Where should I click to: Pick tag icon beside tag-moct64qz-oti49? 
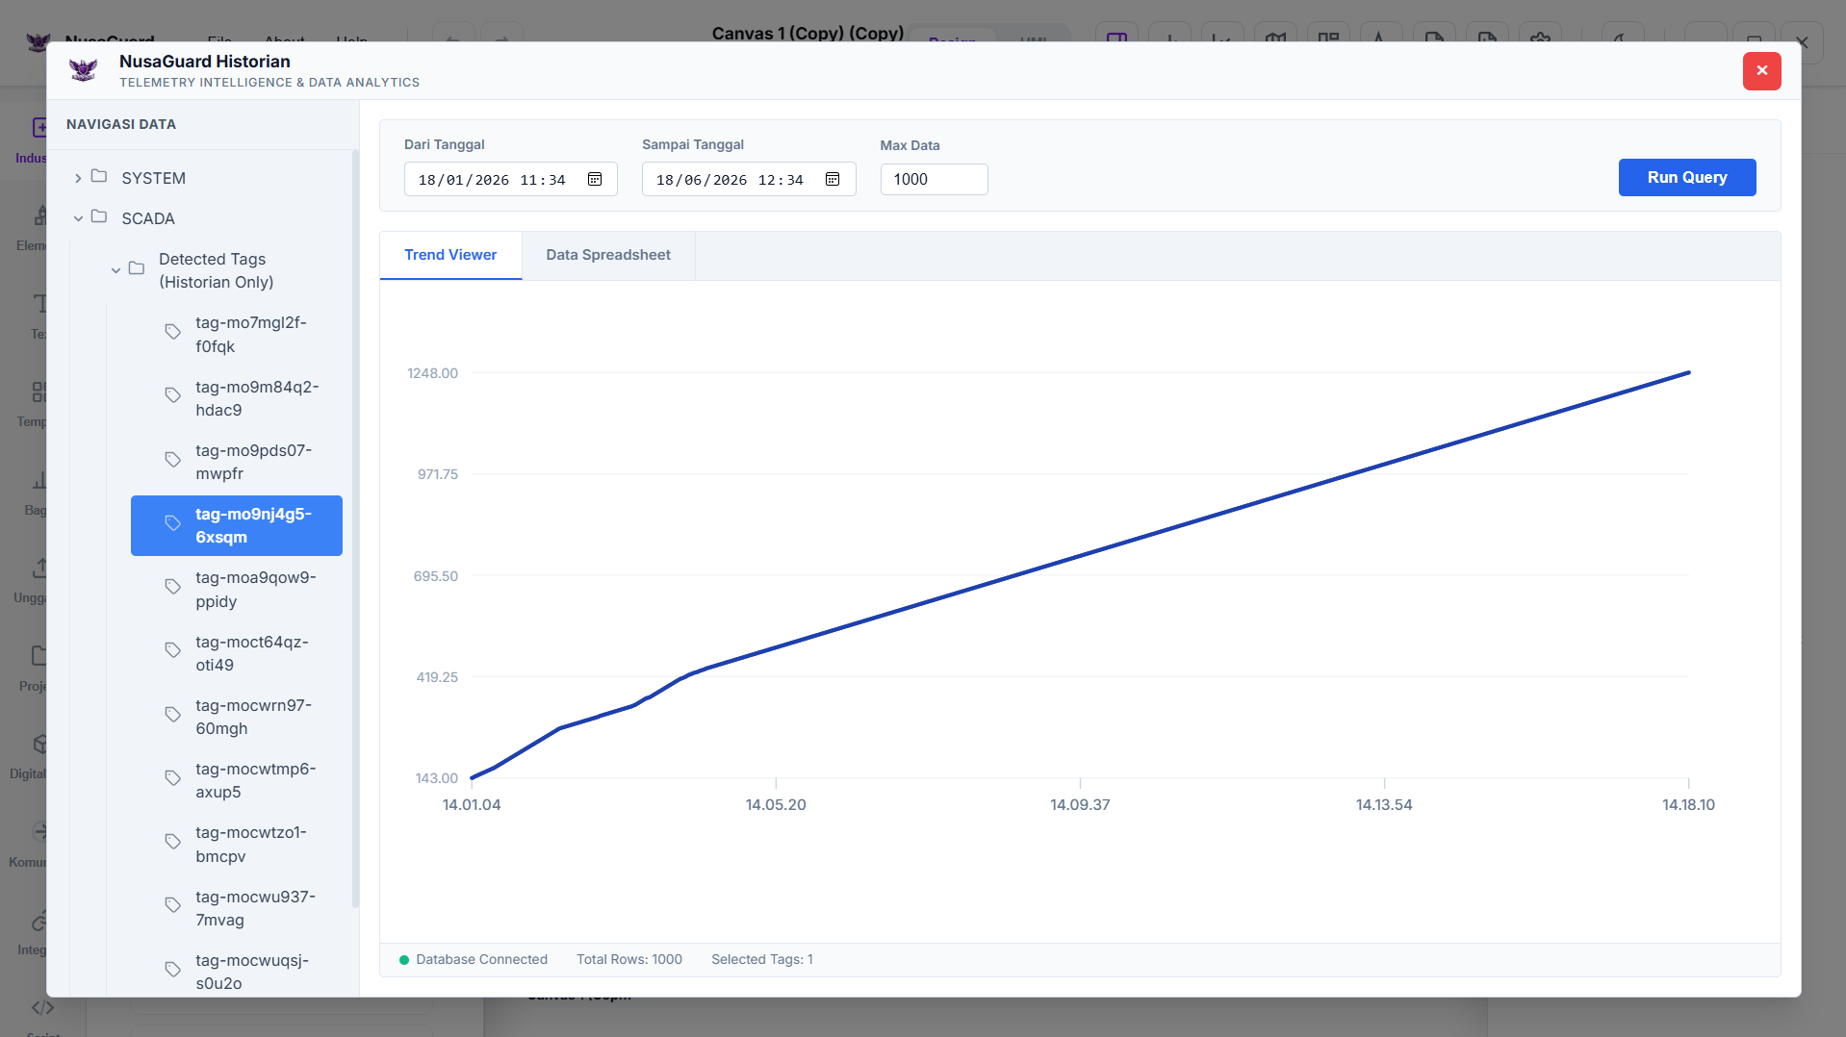click(173, 650)
